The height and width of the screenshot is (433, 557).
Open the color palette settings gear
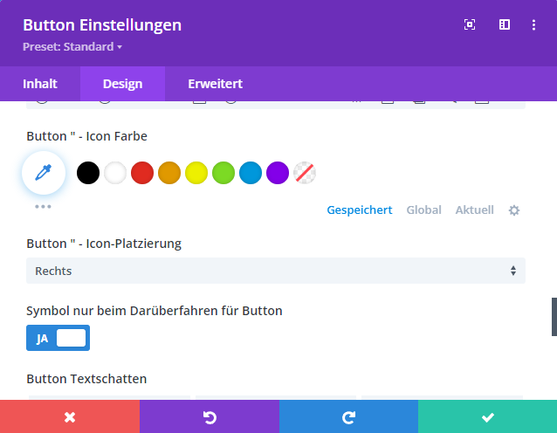tap(514, 210)
